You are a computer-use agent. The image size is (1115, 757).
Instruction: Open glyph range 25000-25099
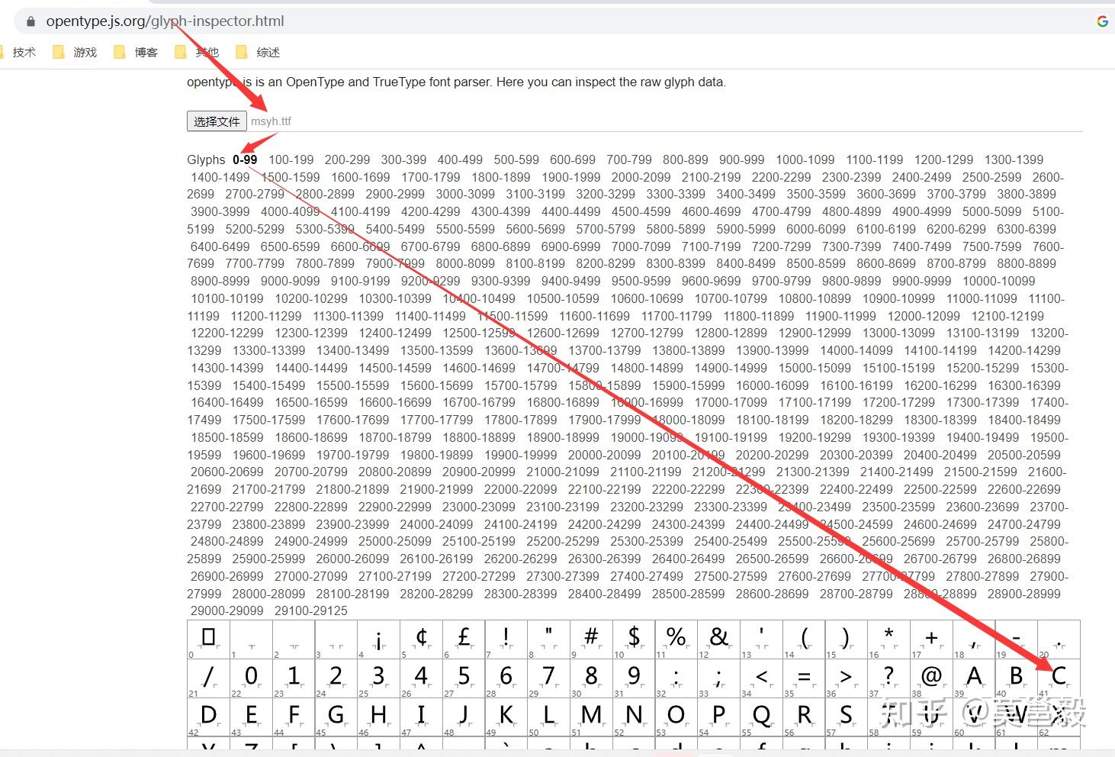395,541
